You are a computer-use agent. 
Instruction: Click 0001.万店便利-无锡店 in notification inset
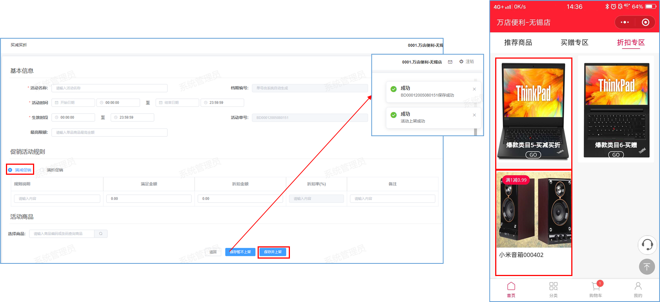[422, 62]
